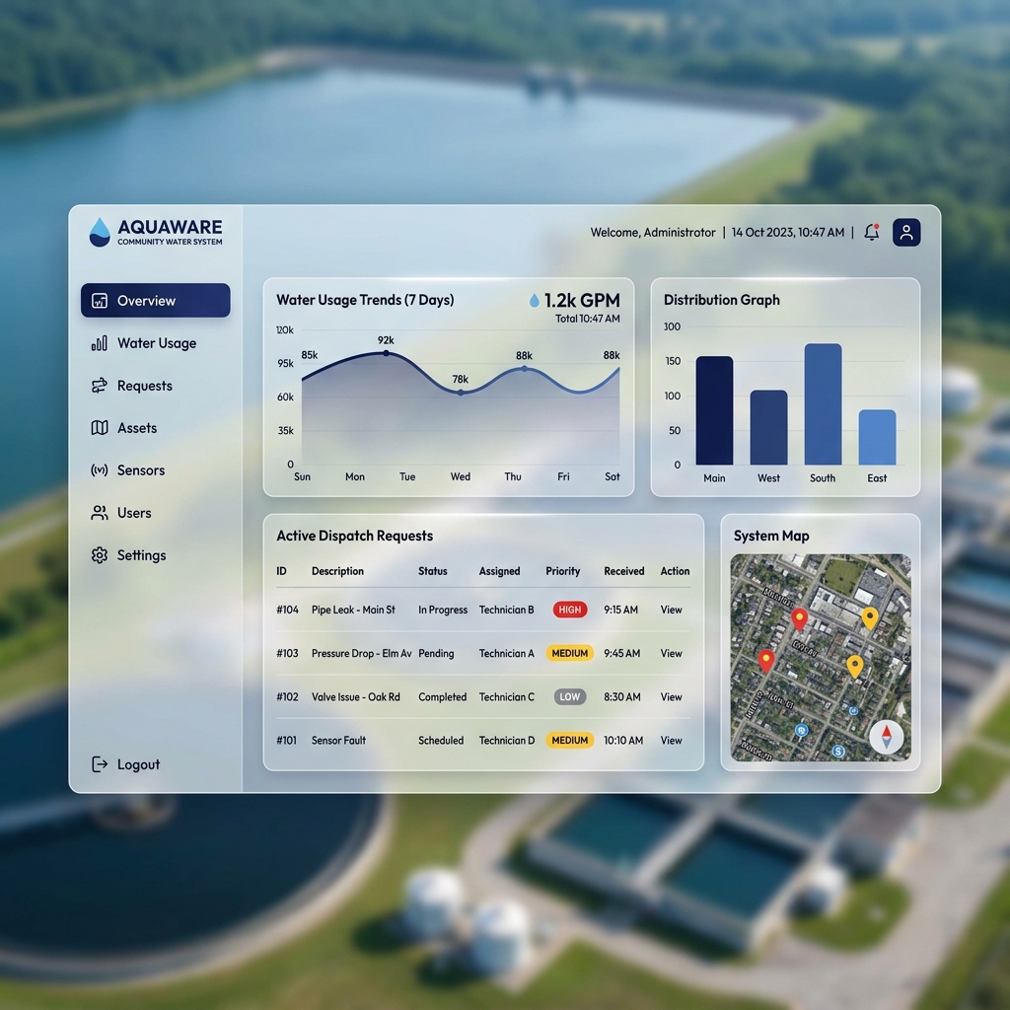Click the Logout door icon
This screenshot has width=1010, height=1010.
[100, 764]
